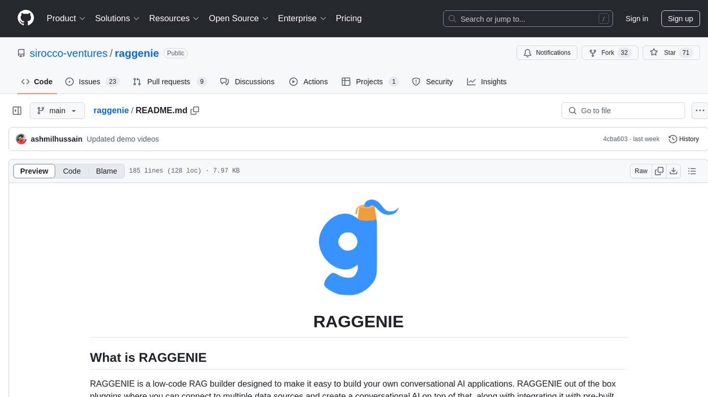This screenshot has width=708, height=397.
Task: Click the Fork count 32
Action: 625,52
